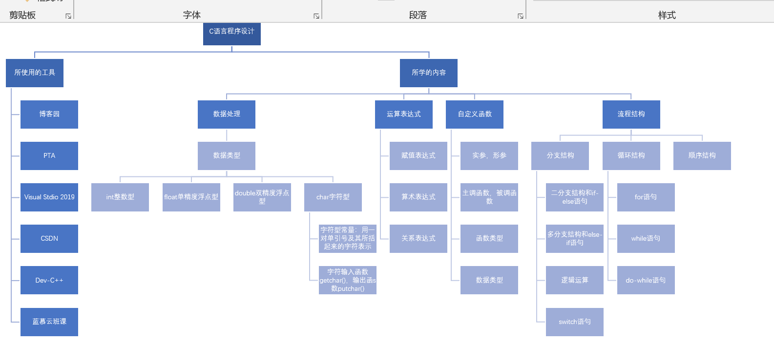Image resolution: width=774 pixels, height=363 pixels.
Task: Click the 字符型常量 description box
Action: [348, 239]
